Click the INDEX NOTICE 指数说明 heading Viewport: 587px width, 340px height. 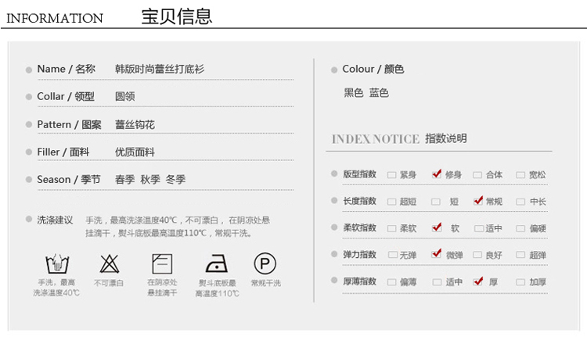[x=399, y=138]
